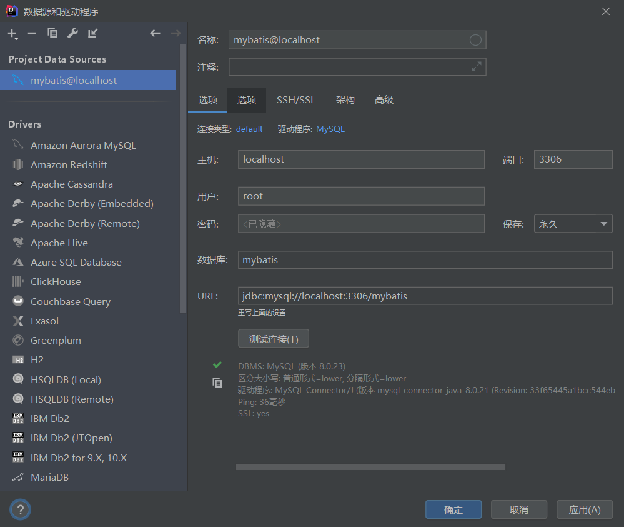Click the 'SSL: yes' result line
This screenshot has width=624, height=527.
(254, 413)
